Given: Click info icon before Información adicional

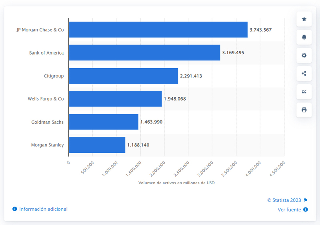Looking at the screenshot, I should 15,209.
